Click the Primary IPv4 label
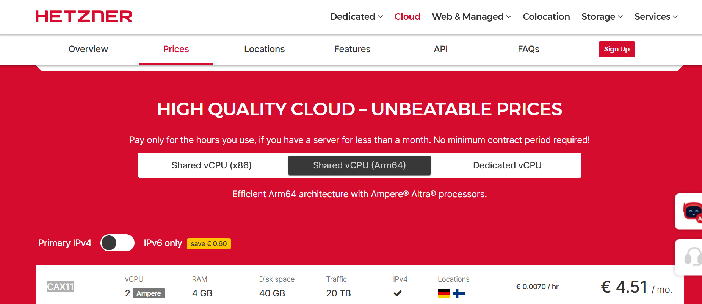 (65, 243)
